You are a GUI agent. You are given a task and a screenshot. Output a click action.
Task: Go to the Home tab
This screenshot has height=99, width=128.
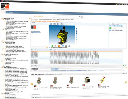click(3, 12)
